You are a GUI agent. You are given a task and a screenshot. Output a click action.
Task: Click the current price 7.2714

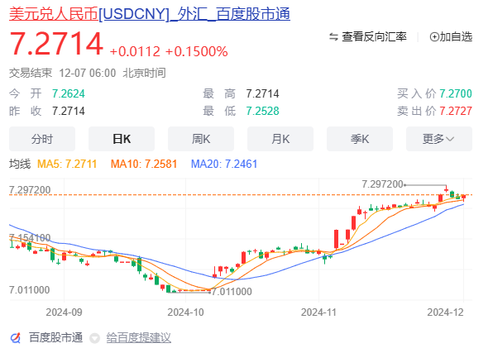coord(56,43)
